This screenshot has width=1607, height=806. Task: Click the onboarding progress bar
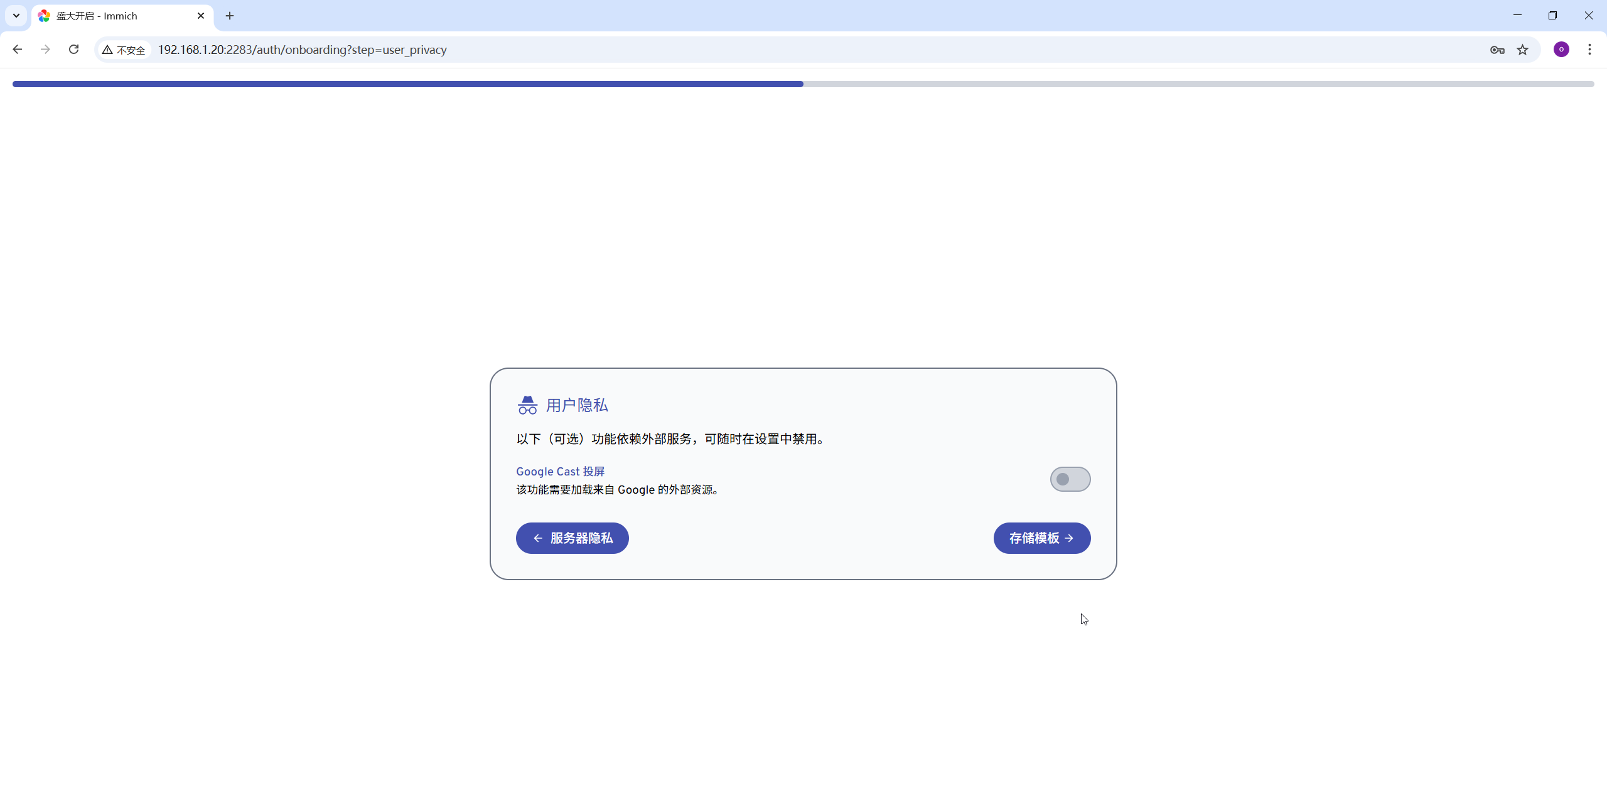click(803, 84)
